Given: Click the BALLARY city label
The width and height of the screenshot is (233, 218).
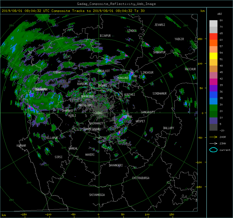Looking at the screenshot, I should coord(169,128).
